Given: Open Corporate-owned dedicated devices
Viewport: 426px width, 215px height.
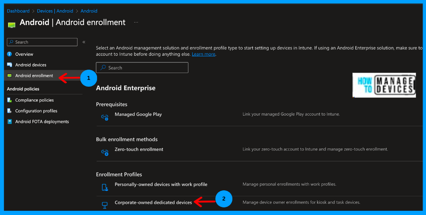Looking at the screenshot, I should [x=153, y=202].
